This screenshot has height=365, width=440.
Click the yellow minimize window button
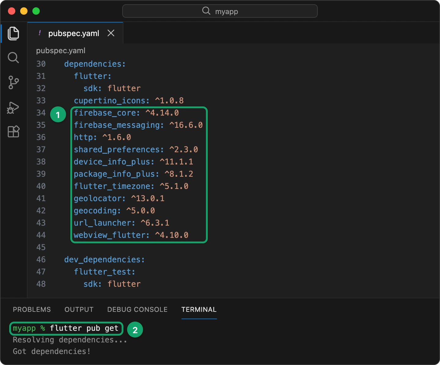[24, 11]
